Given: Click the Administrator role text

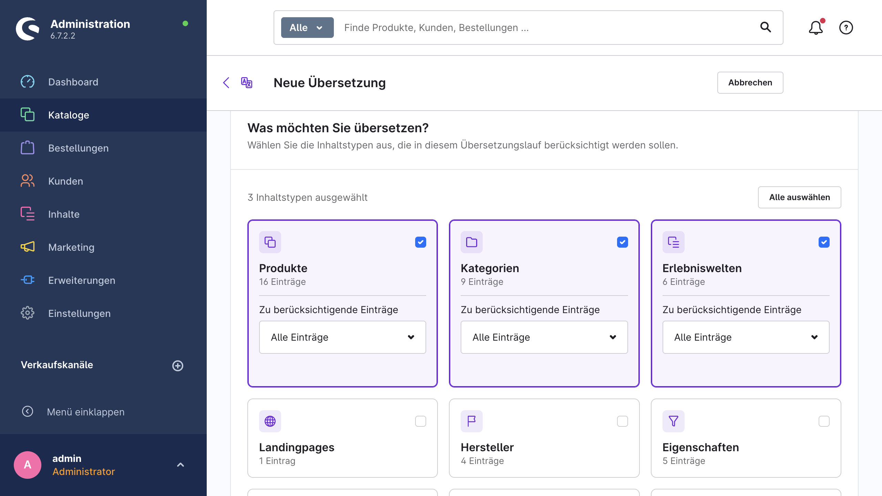Looking at the screenshot, I should point(83,472).
